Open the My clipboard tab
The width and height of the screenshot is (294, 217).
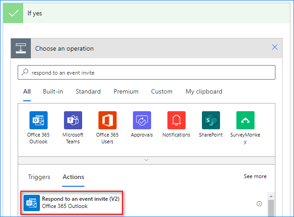pyautogui.click(x=204, y=92)
